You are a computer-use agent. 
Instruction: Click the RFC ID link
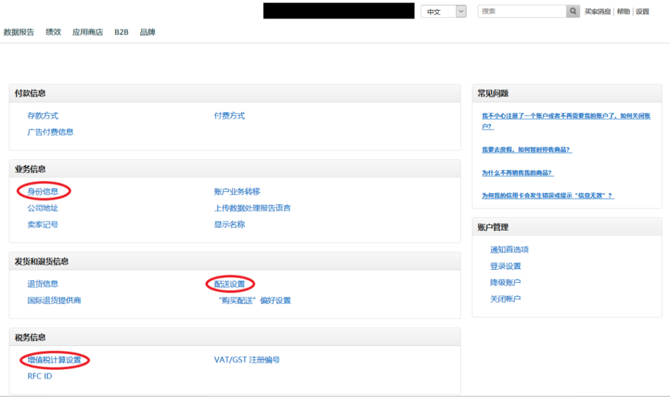point(38,376)
